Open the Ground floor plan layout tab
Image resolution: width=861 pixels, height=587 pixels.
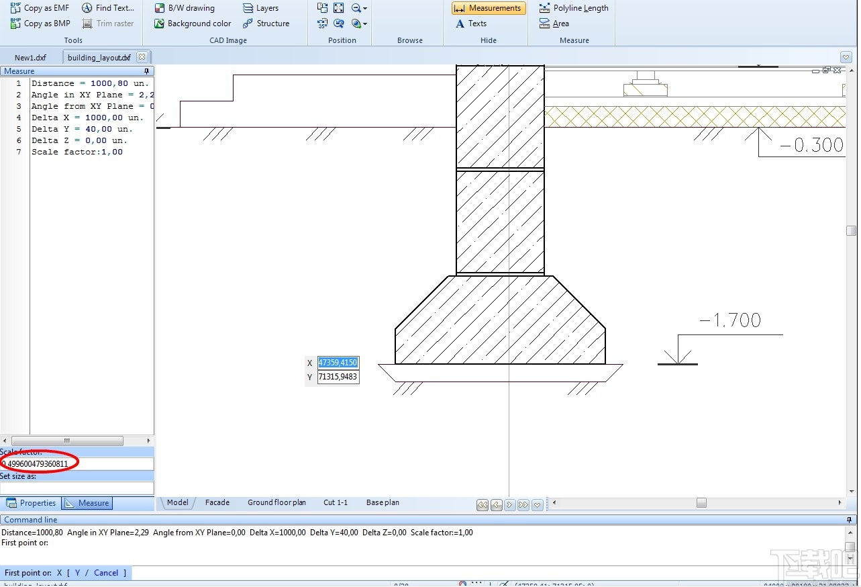coord(276,502)
